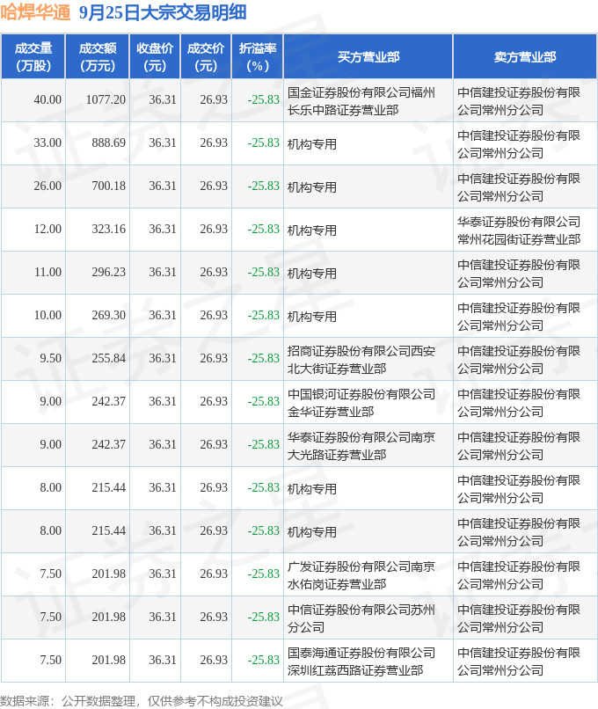
Task: Click 机构专用 in the 26.00 row
Action: (312, 187)
